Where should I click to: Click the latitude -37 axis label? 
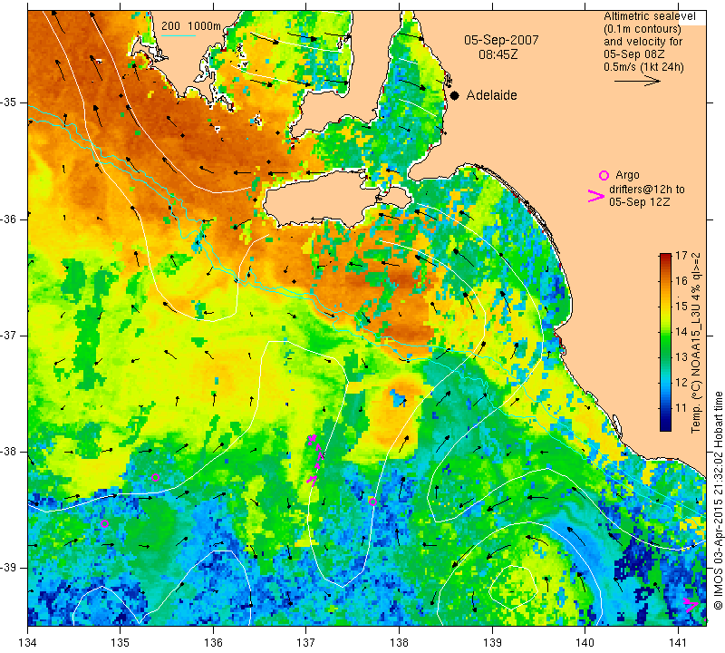(x=9, y=335)
